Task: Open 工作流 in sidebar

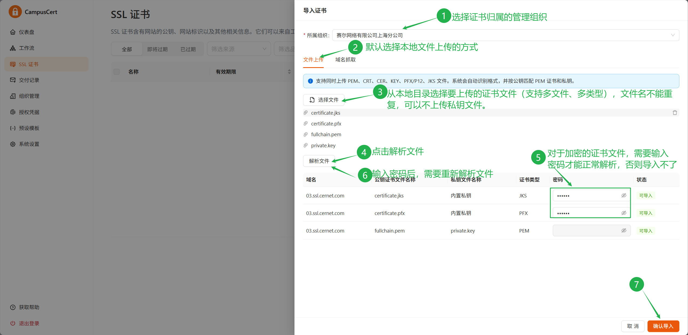Action: point(46,48)
